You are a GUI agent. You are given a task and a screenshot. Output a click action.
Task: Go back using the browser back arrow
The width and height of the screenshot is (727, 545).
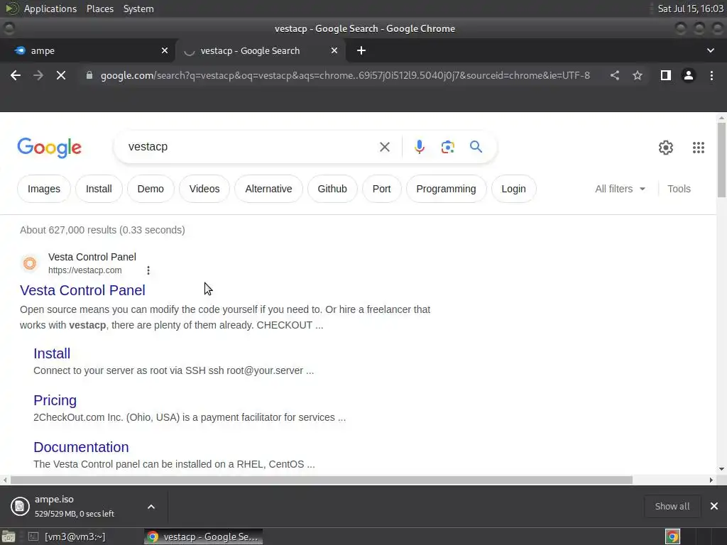pyautogui.click(x=16, y=75)
